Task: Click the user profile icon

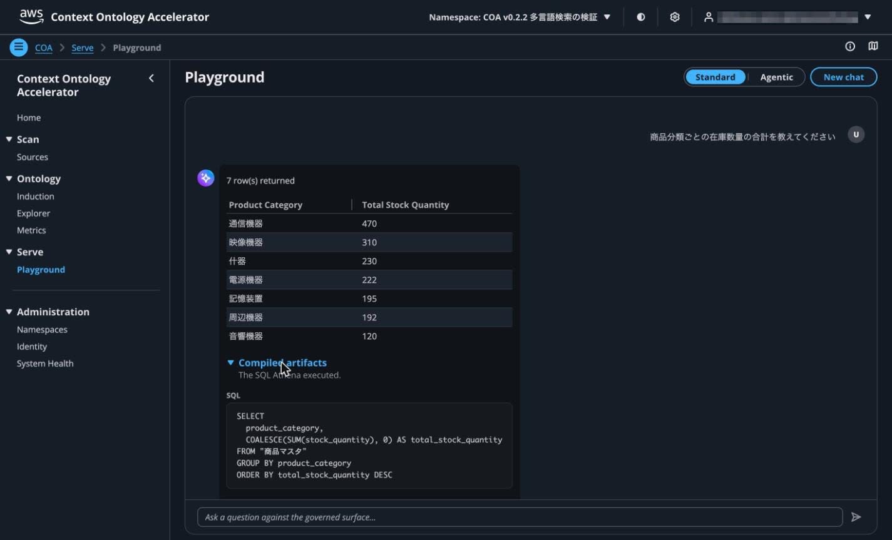Action: pyautogui.click(x=709, y=17)
